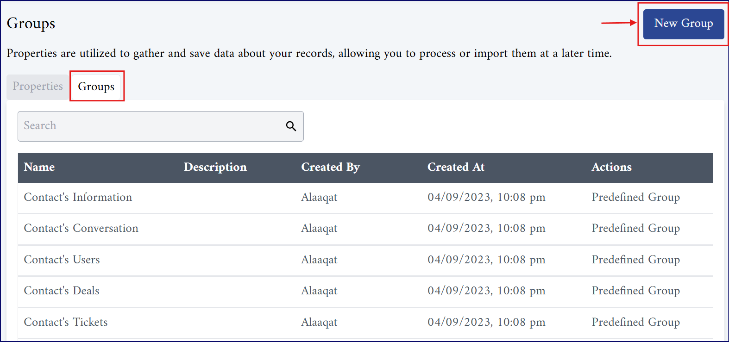Click created date of Contact's Information
Viewport: 729px width, 342px height.
[x=486, y=198]
